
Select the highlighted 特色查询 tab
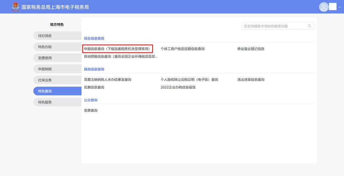57,91
